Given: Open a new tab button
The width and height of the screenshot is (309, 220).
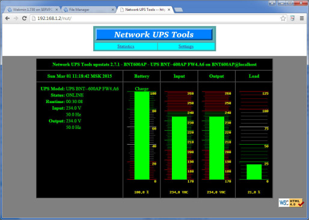Looking at the screenshot, I should point(179,10).
